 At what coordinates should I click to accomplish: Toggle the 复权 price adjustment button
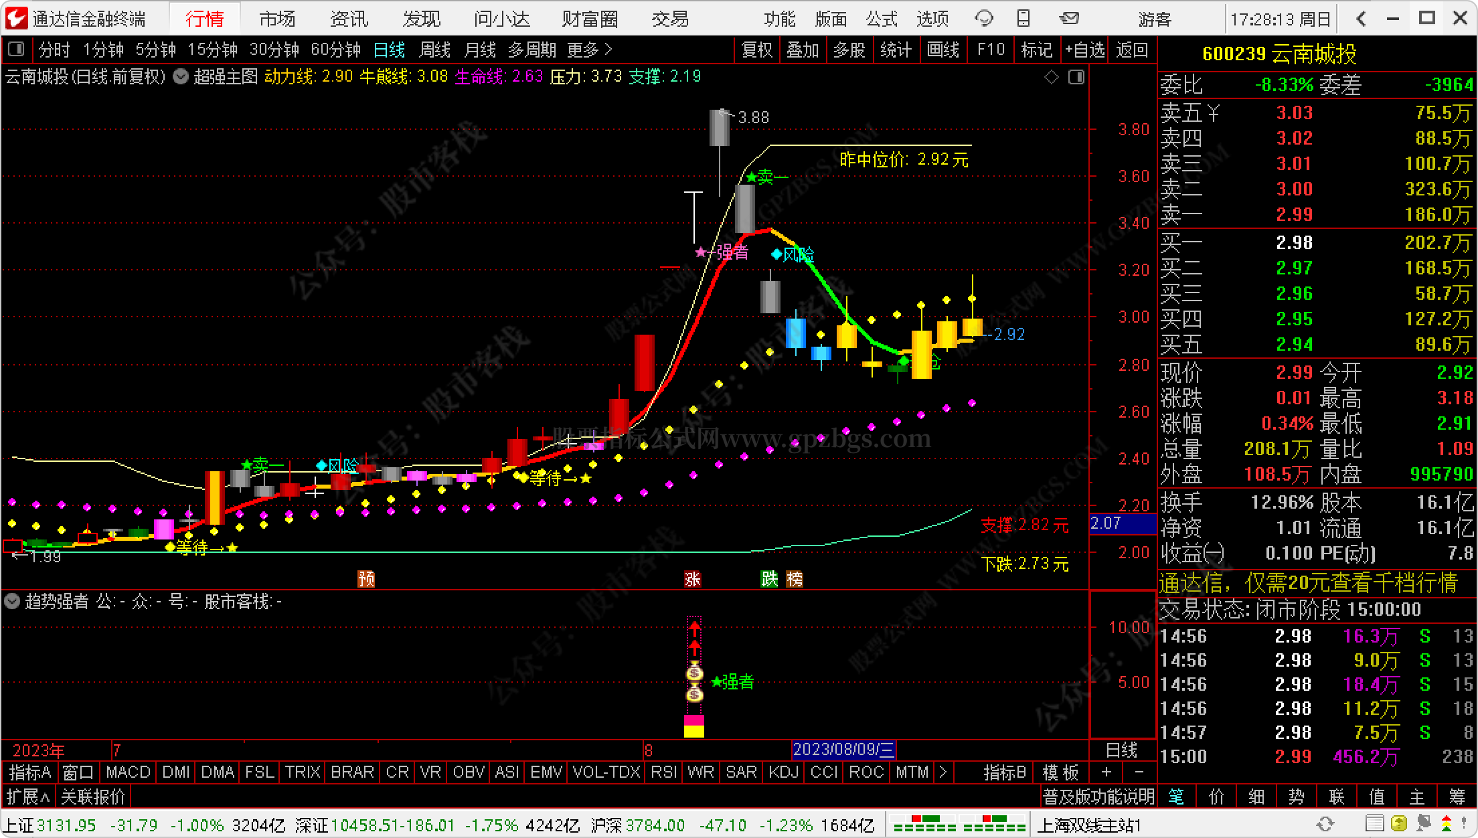(x=757, y=50)
